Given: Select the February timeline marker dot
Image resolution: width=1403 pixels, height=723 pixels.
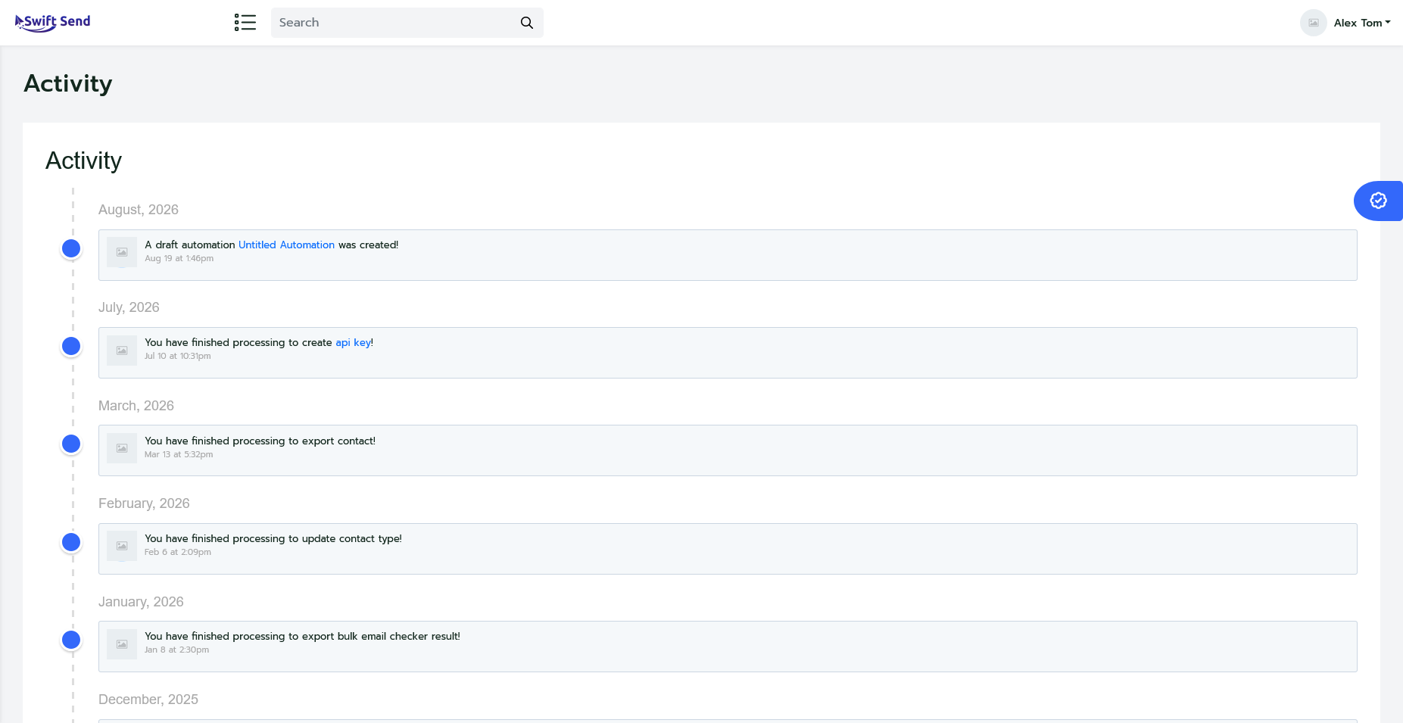Looking at the screenshot, I should tap(71, 542).
